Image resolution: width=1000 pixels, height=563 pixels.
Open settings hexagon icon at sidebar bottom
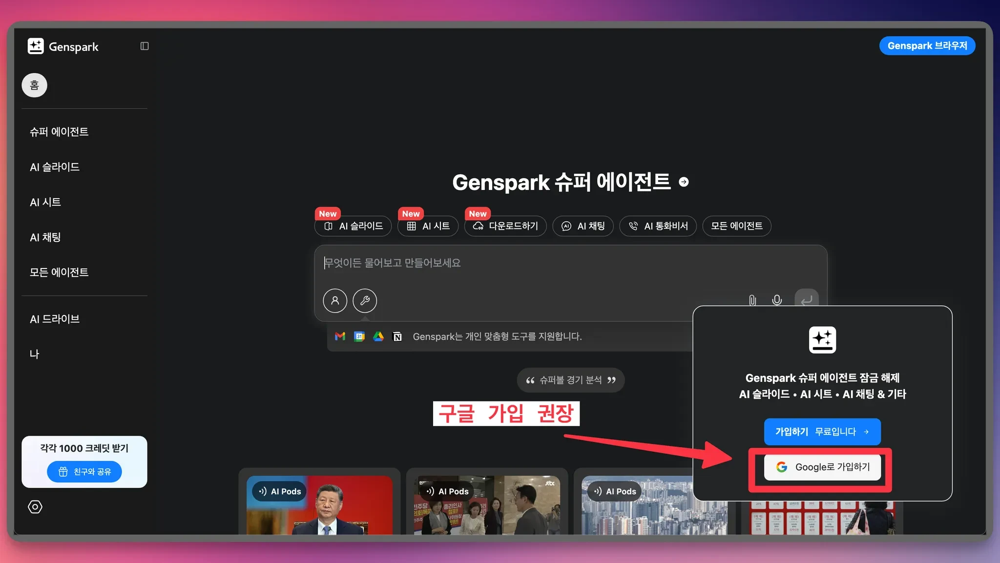35,507
